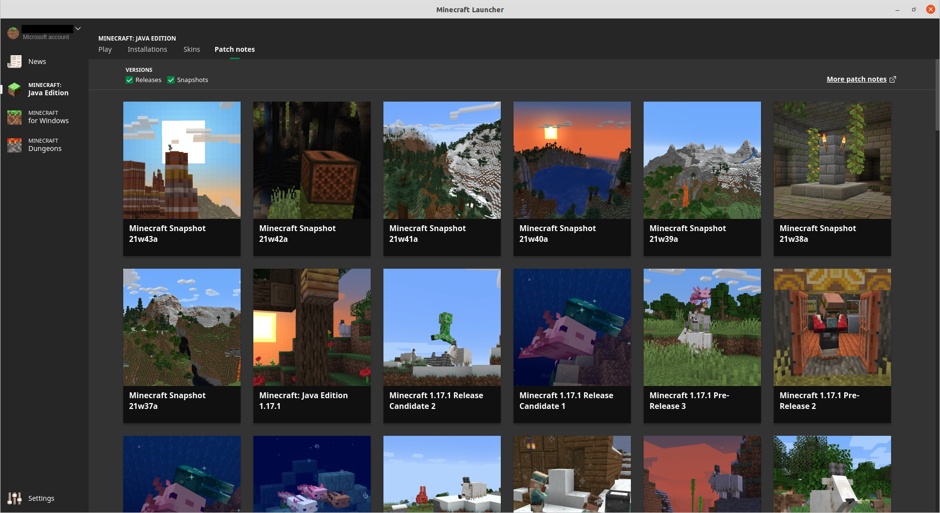View the Snapshot 21w40a sunset card
The width and height of the screenshot is (940, 513).
(x=572, y=178)
